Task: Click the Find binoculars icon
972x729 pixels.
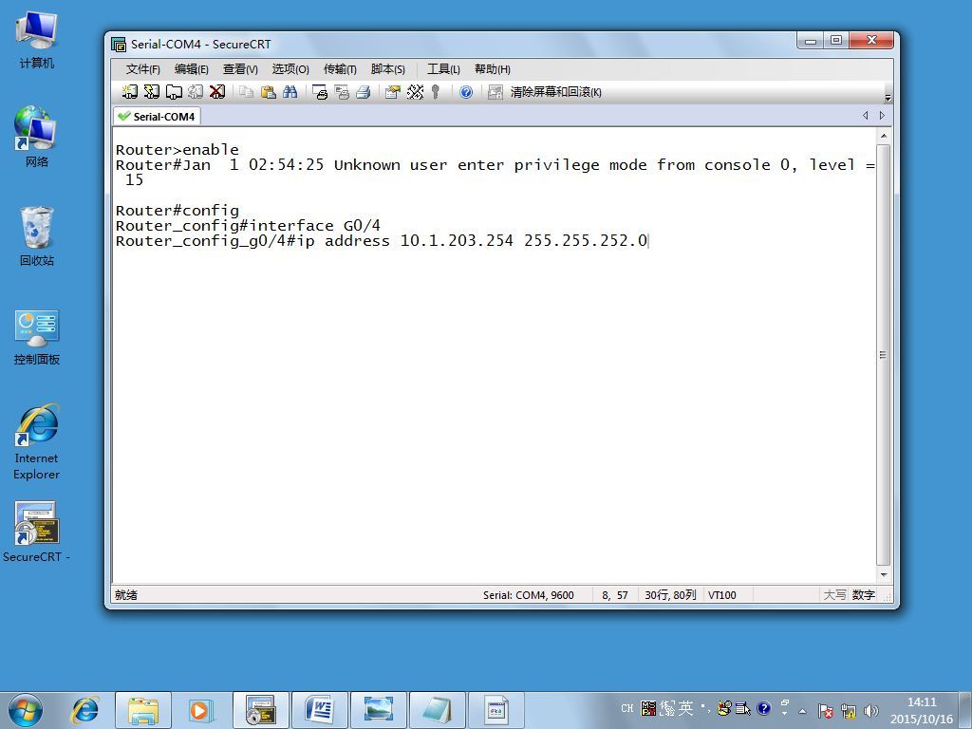Action: click(x=290, y=92)
